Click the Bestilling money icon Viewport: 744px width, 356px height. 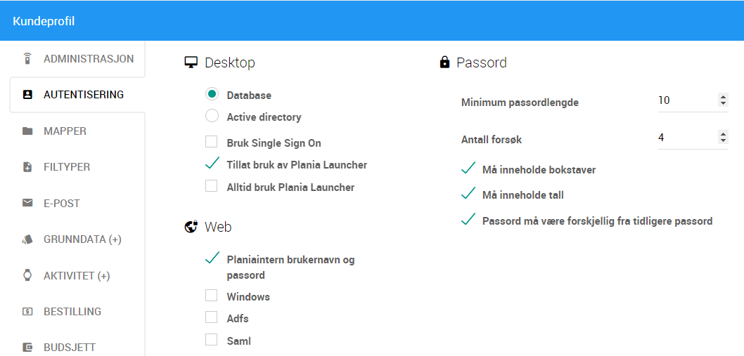[x=27, y=312]
